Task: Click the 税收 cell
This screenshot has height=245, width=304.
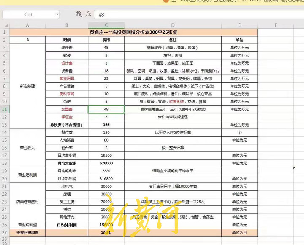Action: (67, 209)
